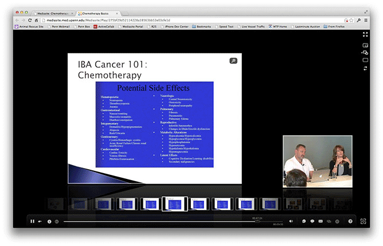This screenshot has width=383, height=246.
Task: Click the help question mark icon
Action: pos(350,221)
